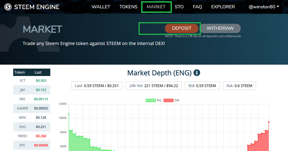Select the DEC token row
Viewport: 288px width, 151px height.
click(32, 99)
